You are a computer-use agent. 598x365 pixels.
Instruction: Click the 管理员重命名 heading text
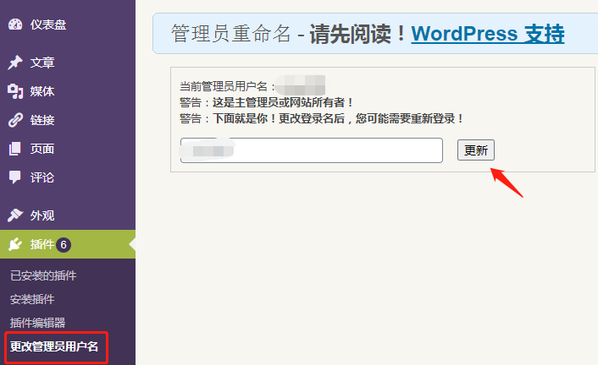tap(230, 34)
